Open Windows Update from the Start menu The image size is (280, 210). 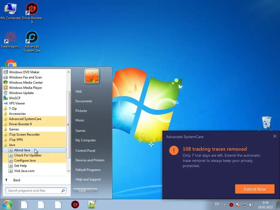(34, 93)
